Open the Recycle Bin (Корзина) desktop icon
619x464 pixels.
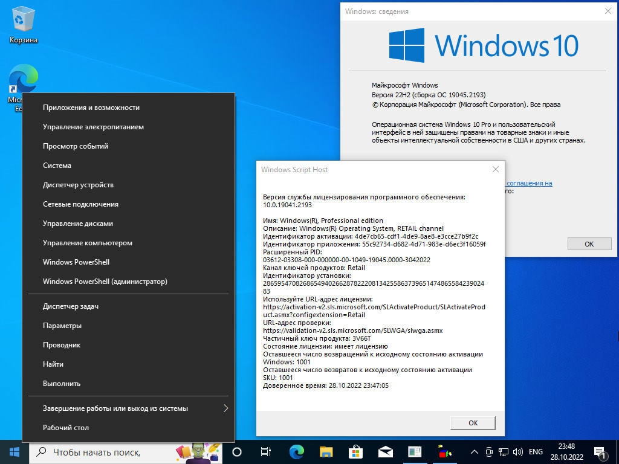coord(24,25)
